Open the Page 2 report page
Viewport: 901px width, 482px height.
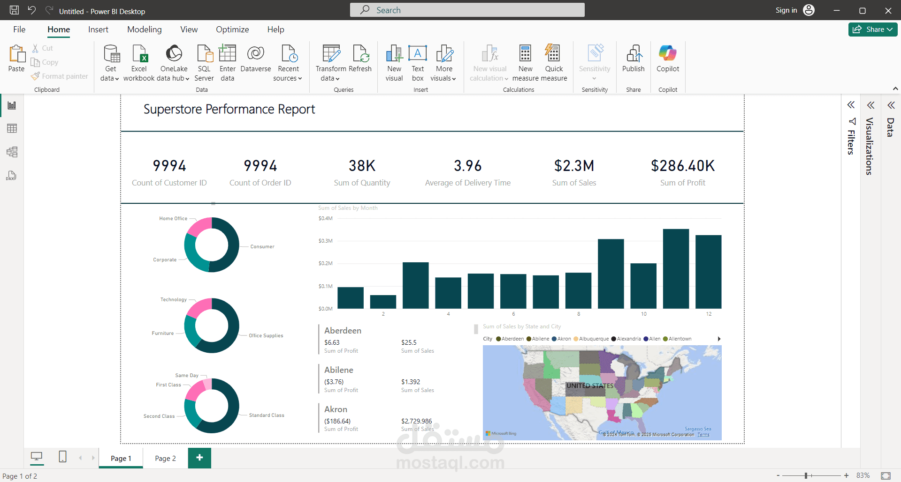[165, 458]
